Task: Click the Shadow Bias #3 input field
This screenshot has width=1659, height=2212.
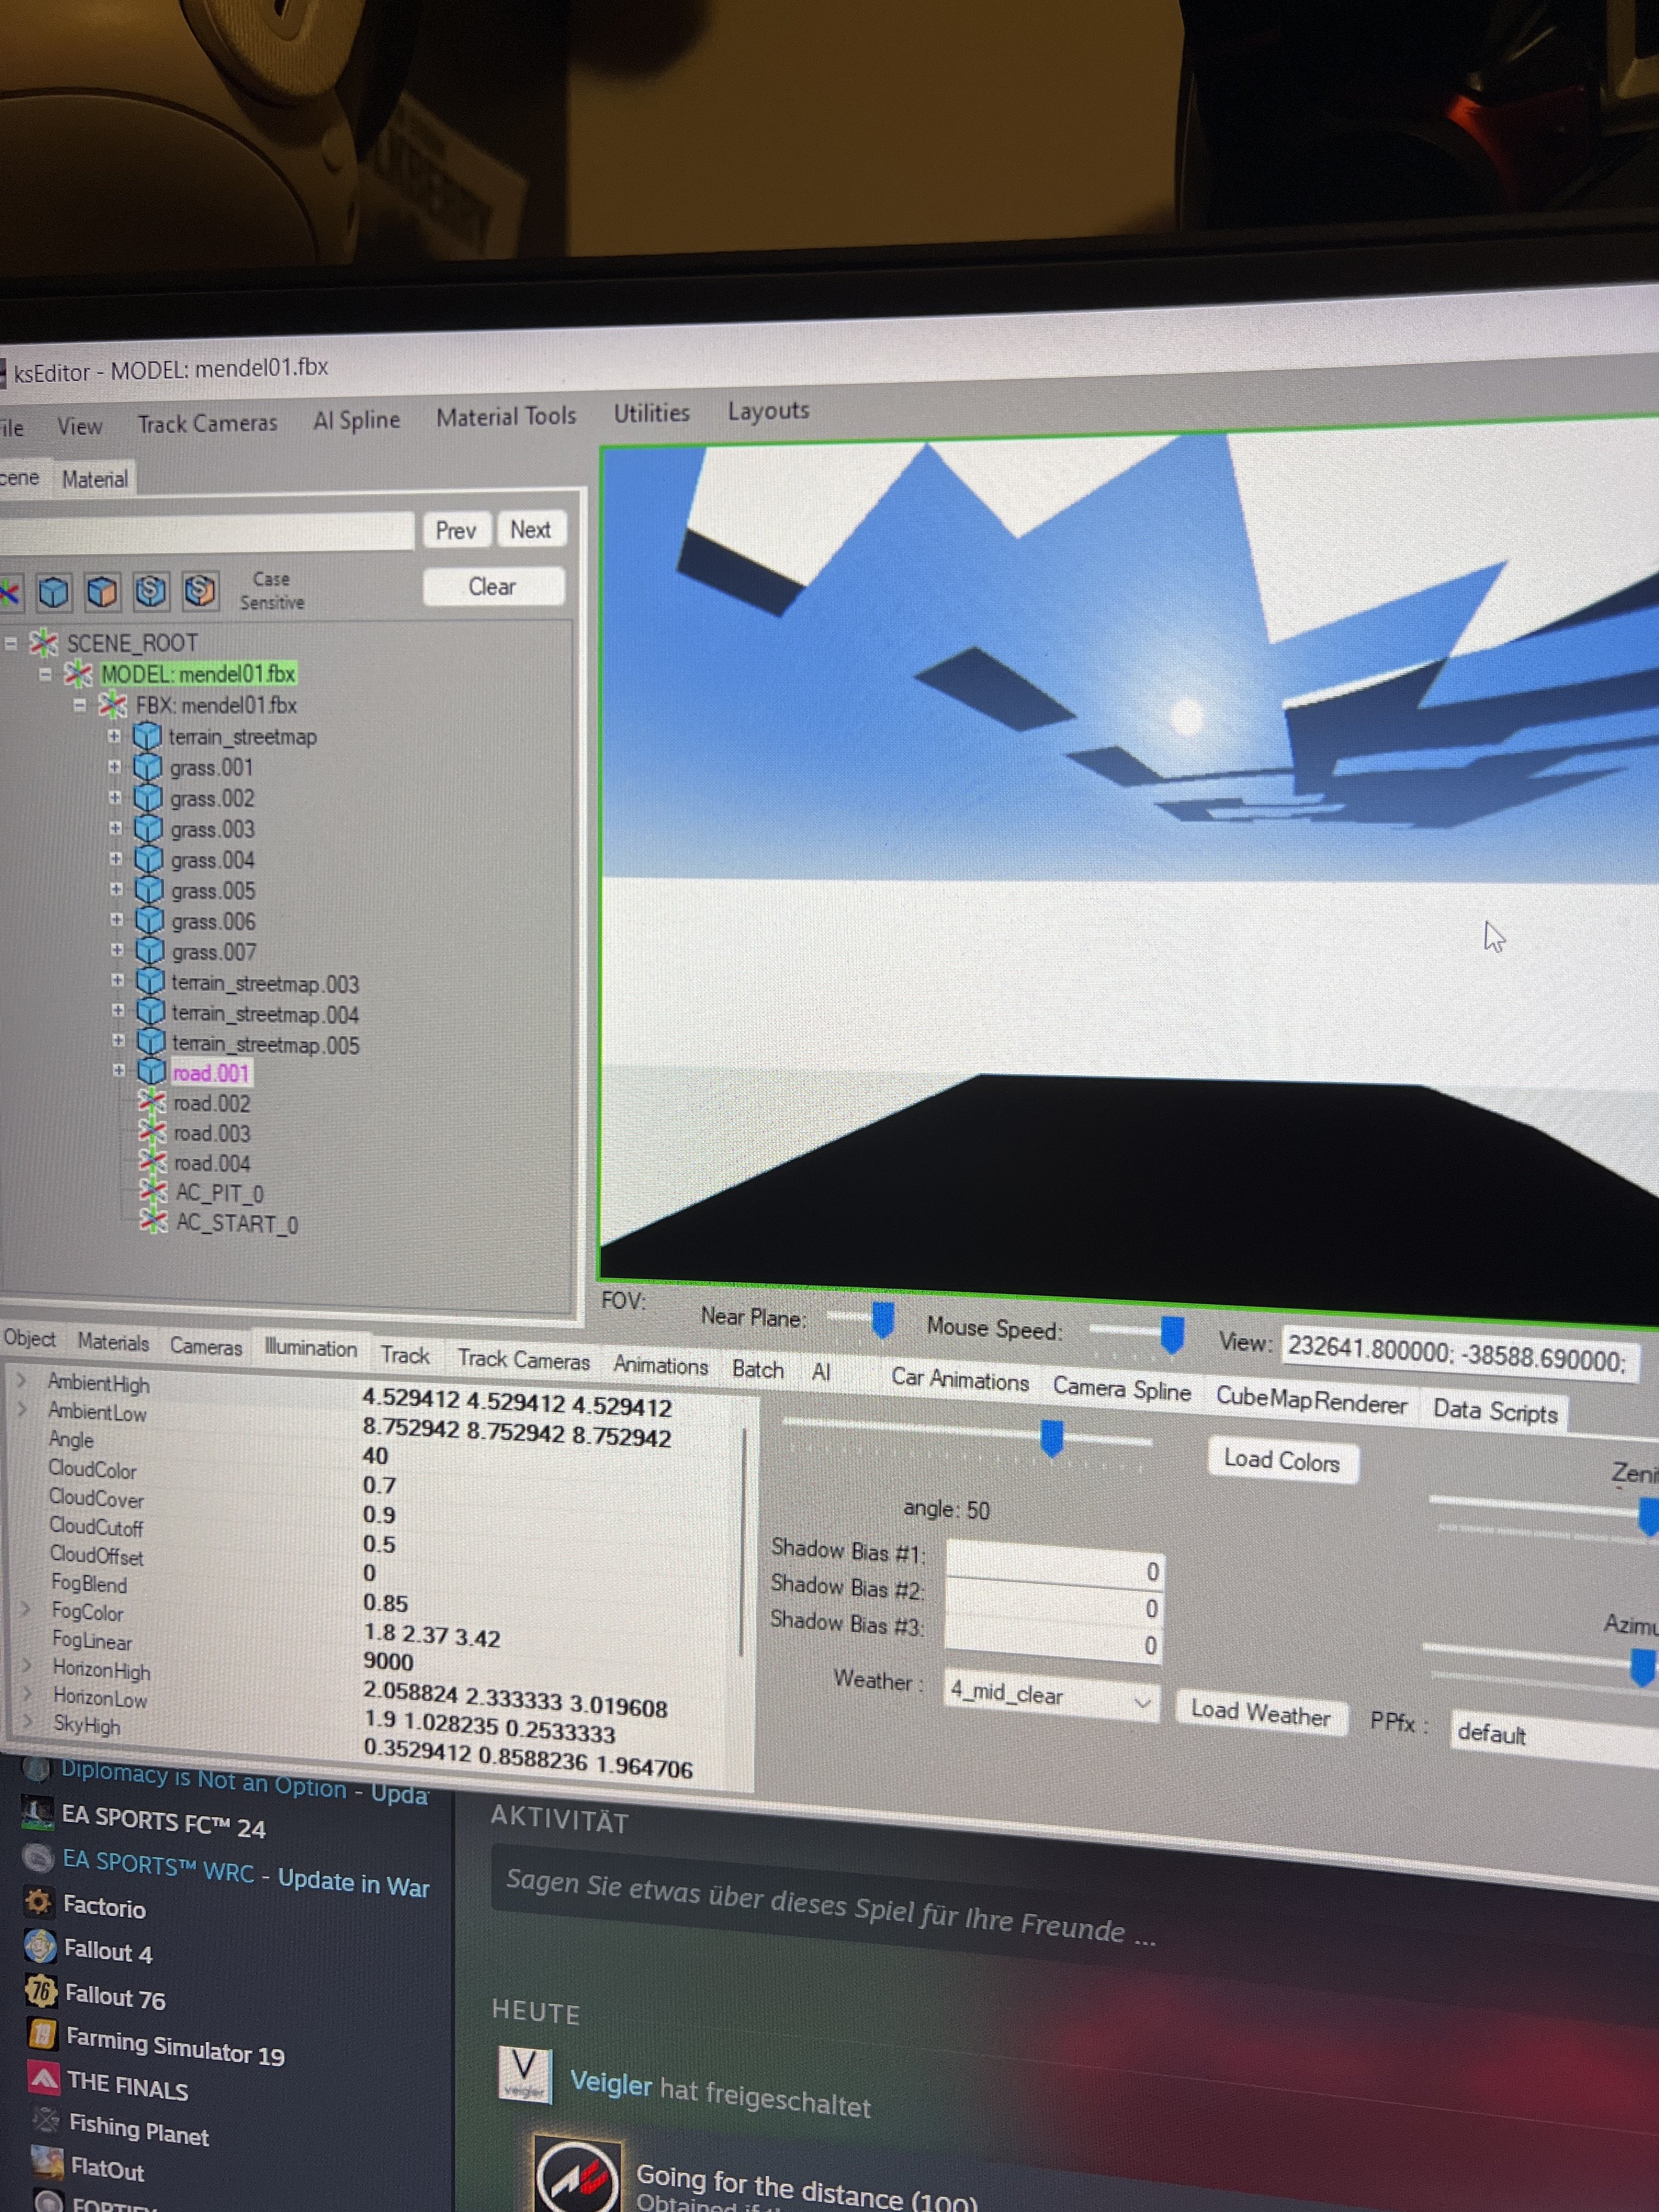Action: pyautogui.click(x=1053, y=1640)
